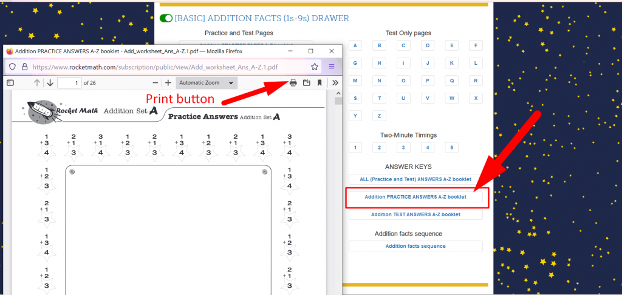Bookmark this page with the star icon
This screenshot has width=622, height=295.
pyautogui.click(x=315, y=67)
